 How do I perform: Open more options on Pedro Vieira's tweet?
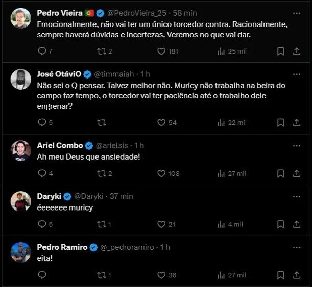click(297, 12)
